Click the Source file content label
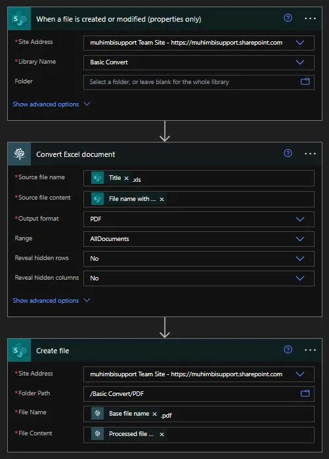Screen dimensions: 329x459 (x=44, y=198)
